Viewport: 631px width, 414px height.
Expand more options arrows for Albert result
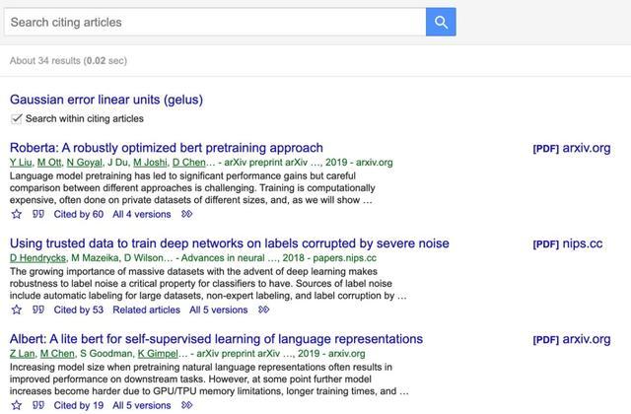coord(186,405)
